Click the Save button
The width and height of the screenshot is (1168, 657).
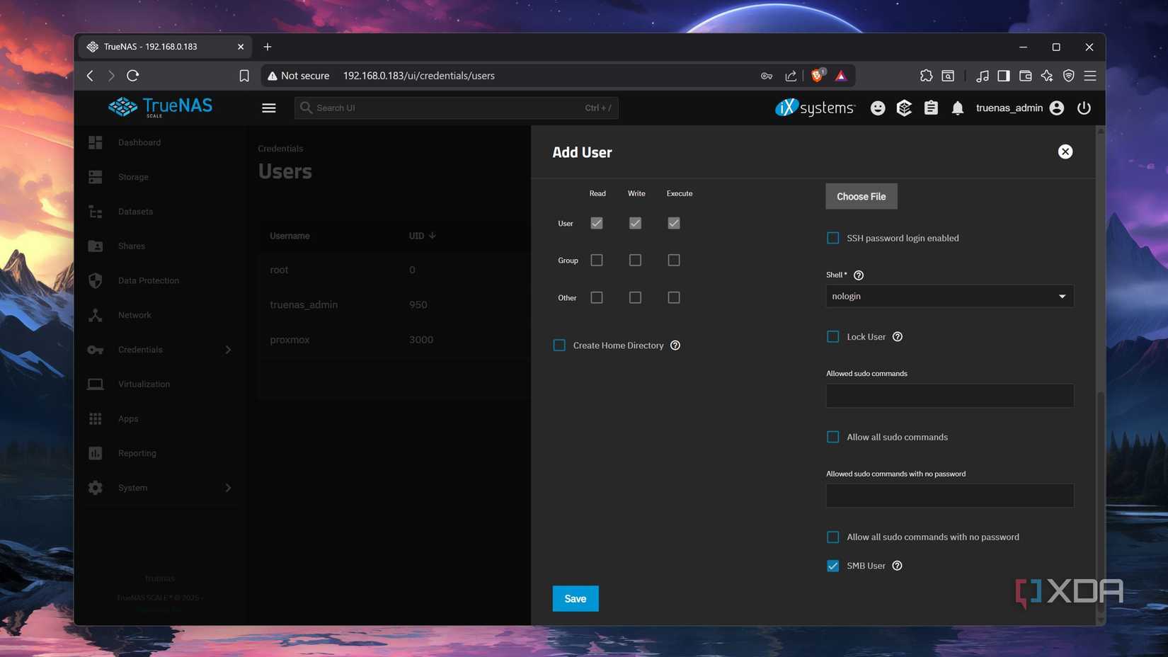575,598
